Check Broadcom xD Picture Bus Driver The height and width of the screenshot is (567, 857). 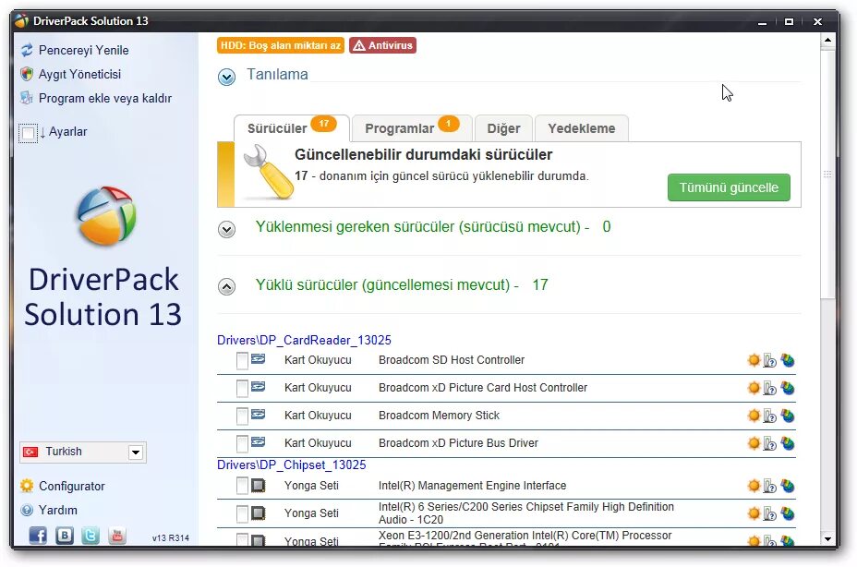tap(242, 443)
